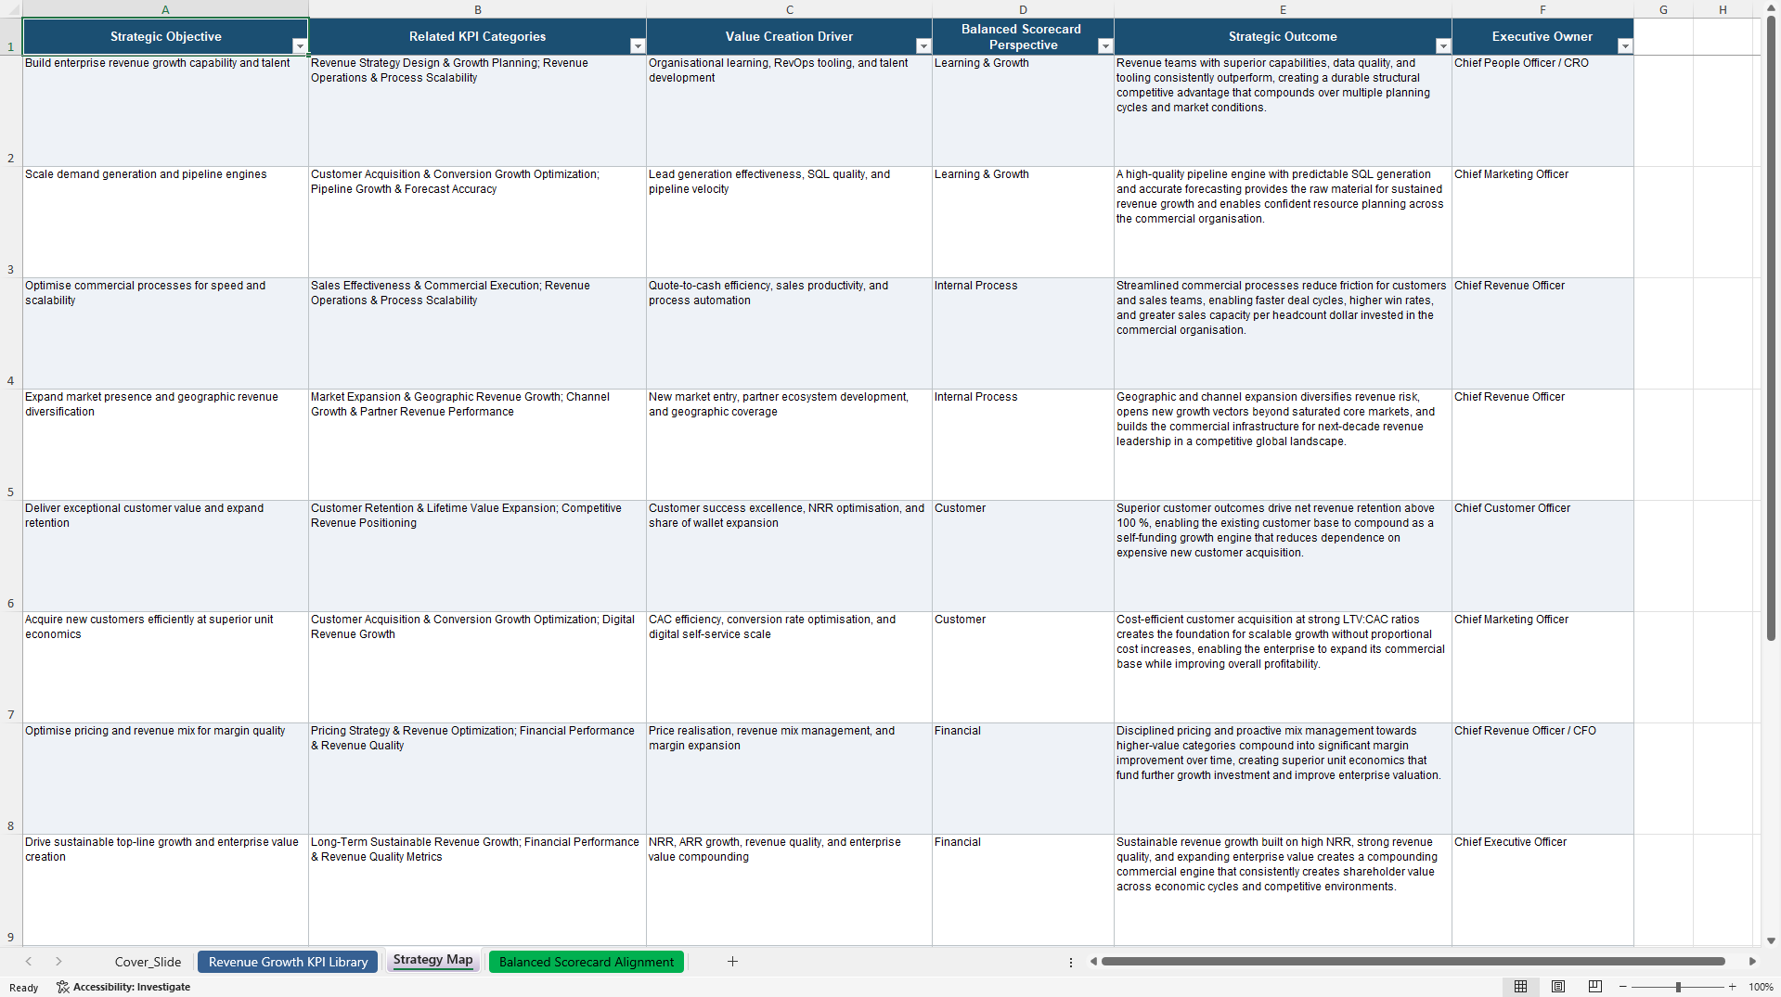1781x997 pixels.
Task: Open the Value Creation Driver filter dropdown
Action: pos(923,46)
